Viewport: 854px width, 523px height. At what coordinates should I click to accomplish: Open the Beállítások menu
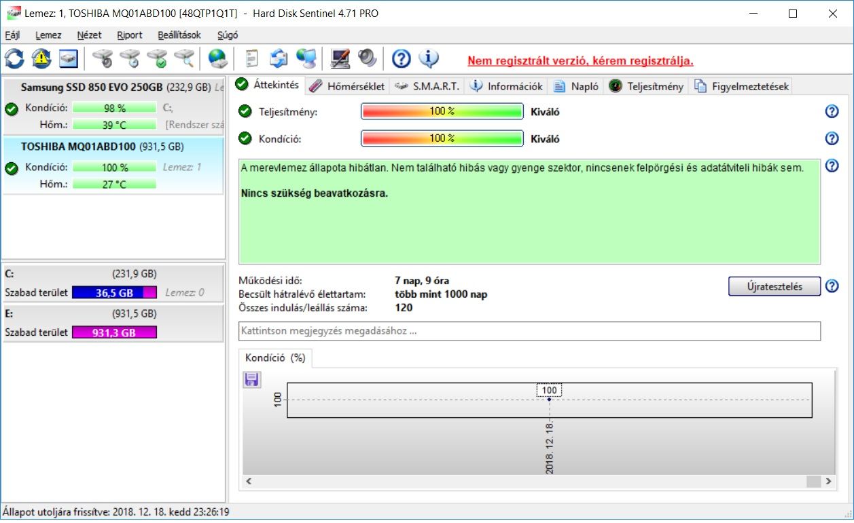click(x=179, y=35)
